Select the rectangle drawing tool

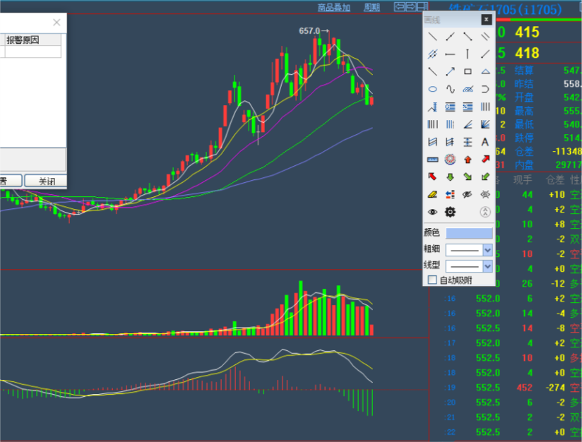coord(468,71)
